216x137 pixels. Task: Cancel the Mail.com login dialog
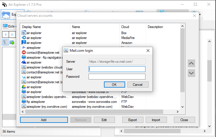pyautogui.click(x=138, y=85)
